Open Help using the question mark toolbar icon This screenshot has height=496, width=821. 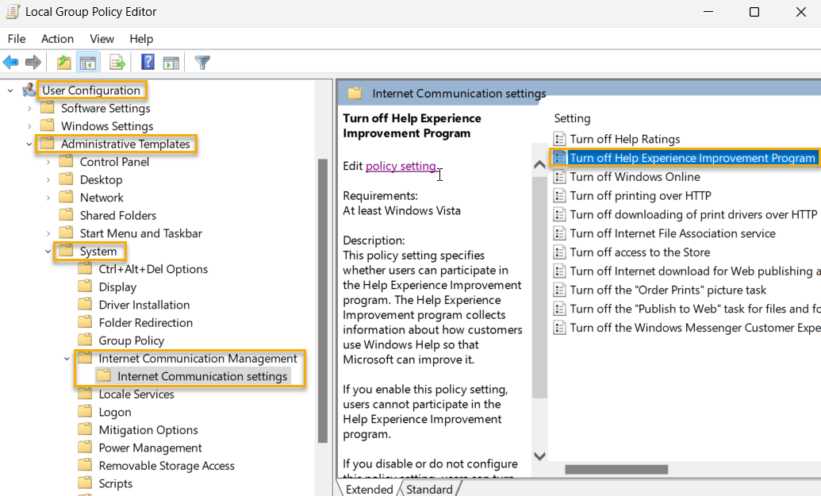point(148,62)
